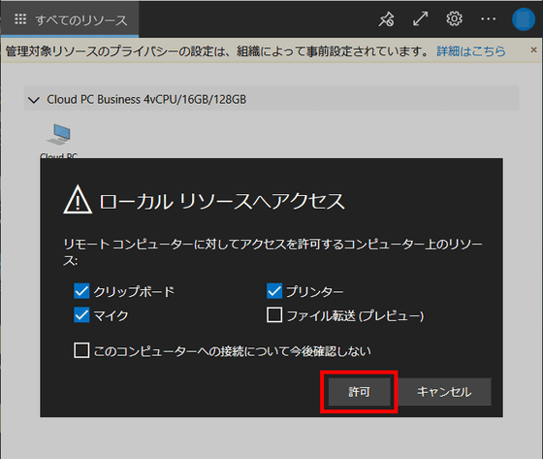
Task: Enable the ファイル転送 (プレビュー) checkbox
Action: [274, 314]
